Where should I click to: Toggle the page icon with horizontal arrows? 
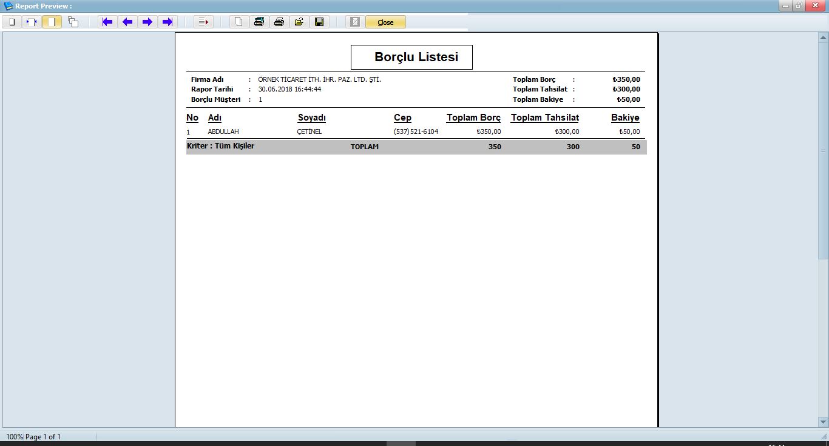[x=32, y=22]
